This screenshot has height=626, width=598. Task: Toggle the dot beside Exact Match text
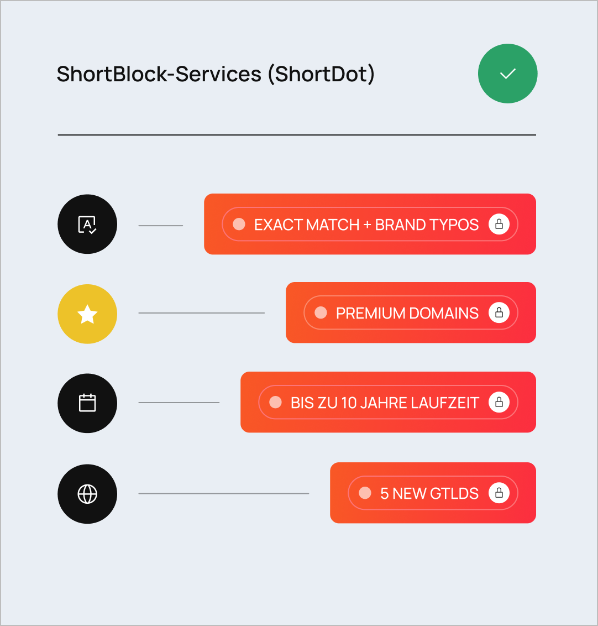point(239,224)
